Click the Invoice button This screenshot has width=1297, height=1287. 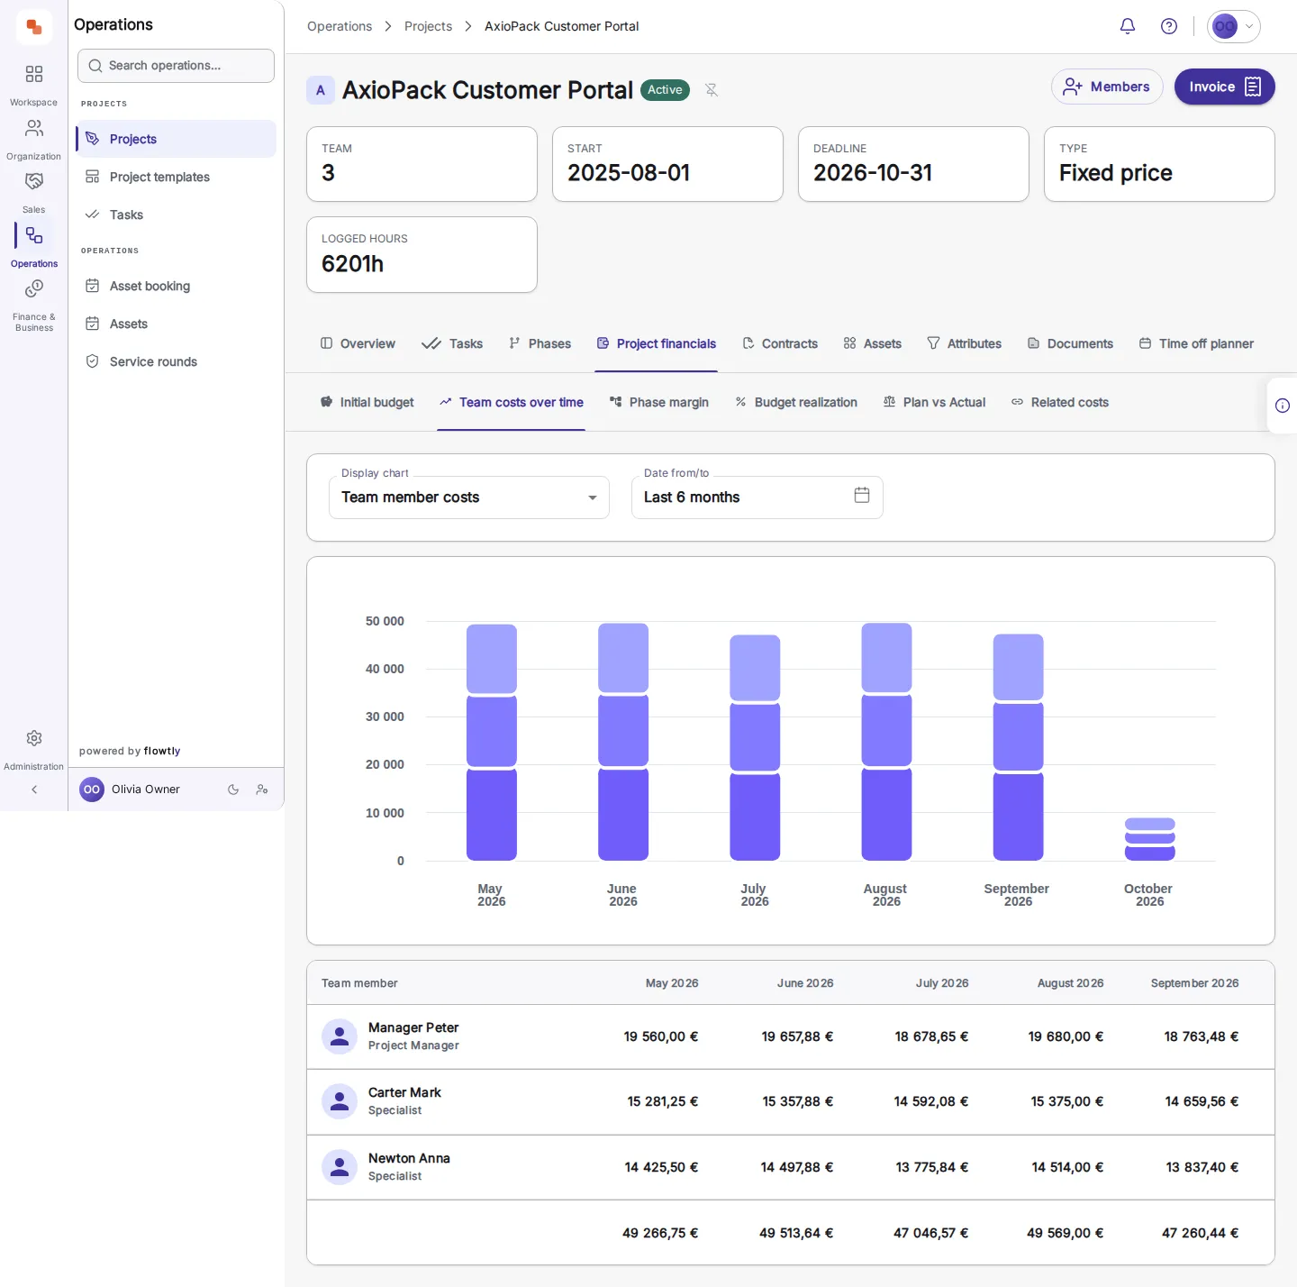1224,87
